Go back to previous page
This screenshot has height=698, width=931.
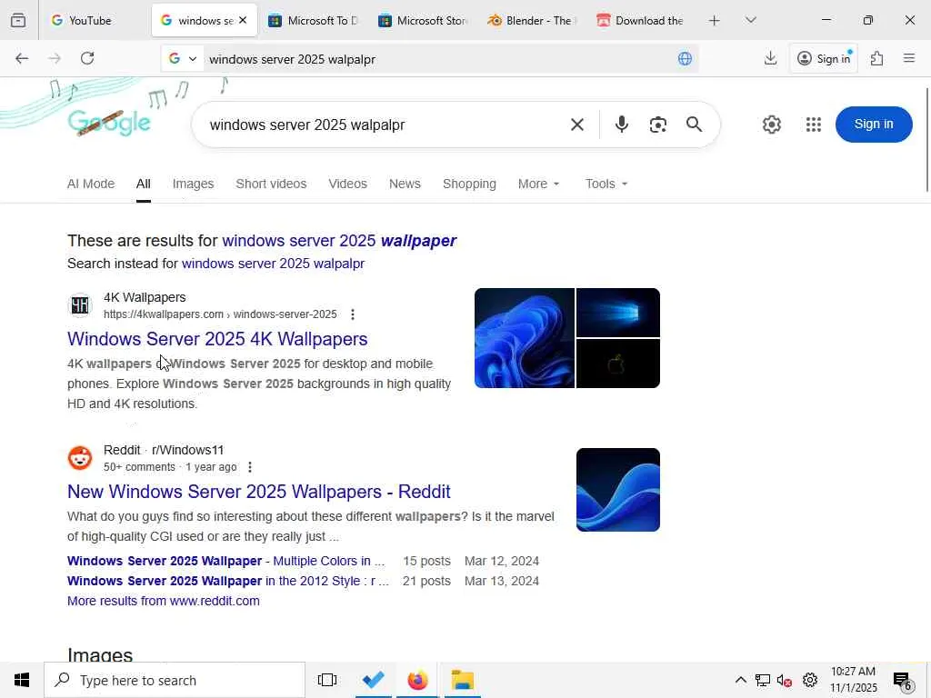22,58
